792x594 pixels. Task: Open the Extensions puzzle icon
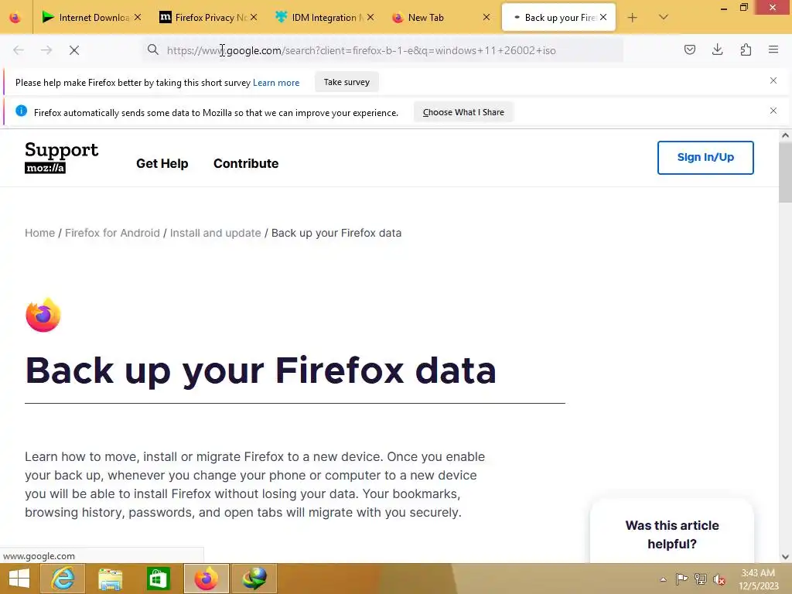[746, 49]
